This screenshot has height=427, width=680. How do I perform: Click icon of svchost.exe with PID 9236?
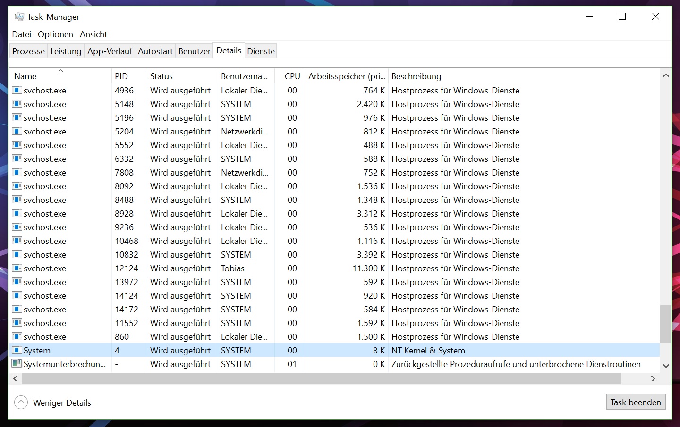[17, 227]
